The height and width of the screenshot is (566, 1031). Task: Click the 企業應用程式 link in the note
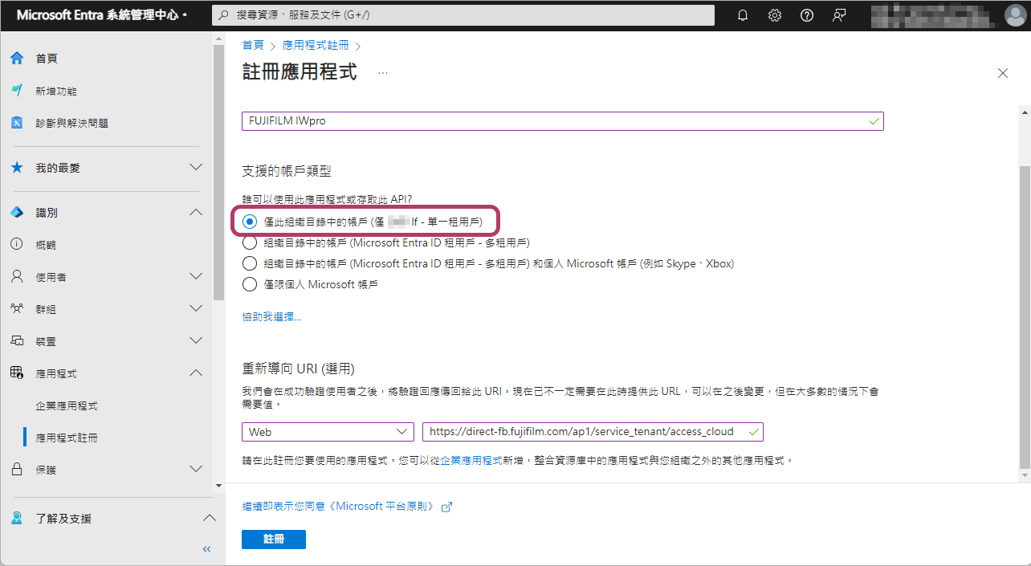(x=471, y=462)
